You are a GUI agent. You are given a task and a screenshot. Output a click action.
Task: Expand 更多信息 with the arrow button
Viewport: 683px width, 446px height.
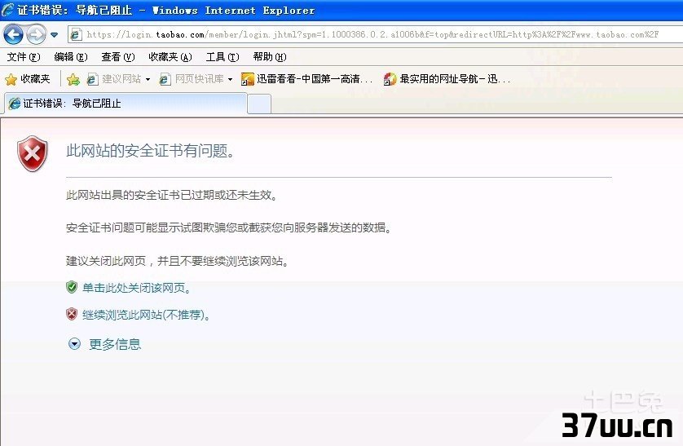[x=74, y=344]
